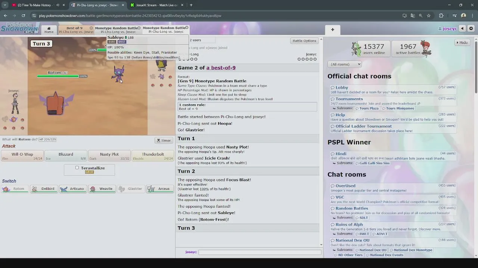
Task: Add a new room with plus button
Action: click(332, 29)
